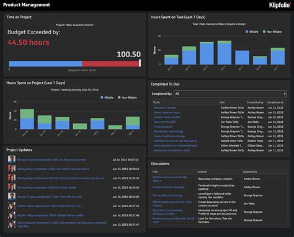Click the Billable legend dot in the Task chart
Screen dimensions: 294x237
[247, 32]
